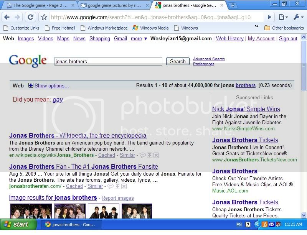Open the Customize Links bookmark
Image resolution: width=307 pixels, height=235 pixels.
pyautogui.click(x=21, y=28)
